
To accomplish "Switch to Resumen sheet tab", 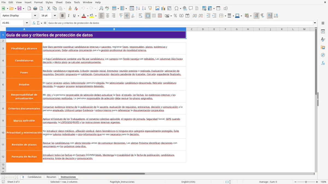I will [x=51, y=177].
